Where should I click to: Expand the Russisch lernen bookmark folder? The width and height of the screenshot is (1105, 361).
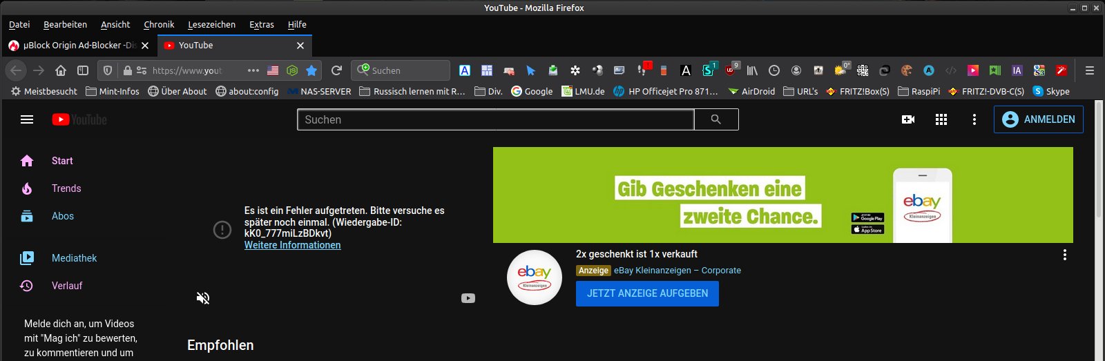412,91
